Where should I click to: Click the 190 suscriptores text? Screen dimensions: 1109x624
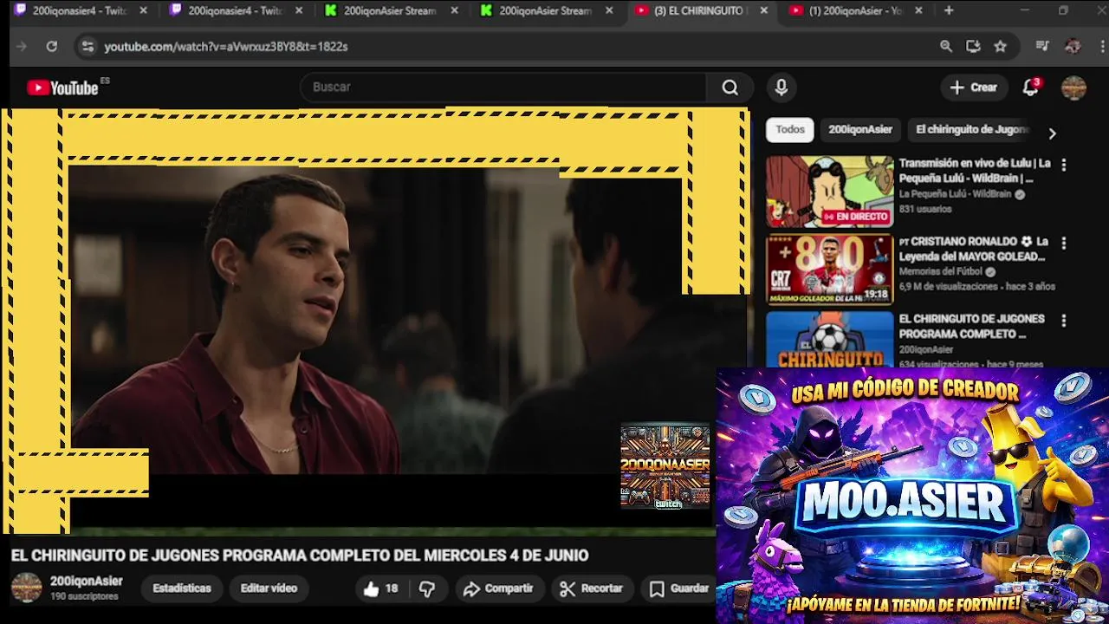click(84, 597)
